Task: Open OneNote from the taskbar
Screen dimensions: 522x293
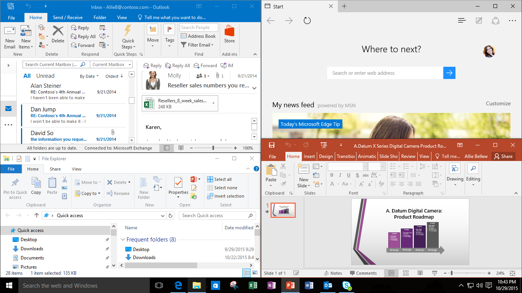Action: (272, 285)
